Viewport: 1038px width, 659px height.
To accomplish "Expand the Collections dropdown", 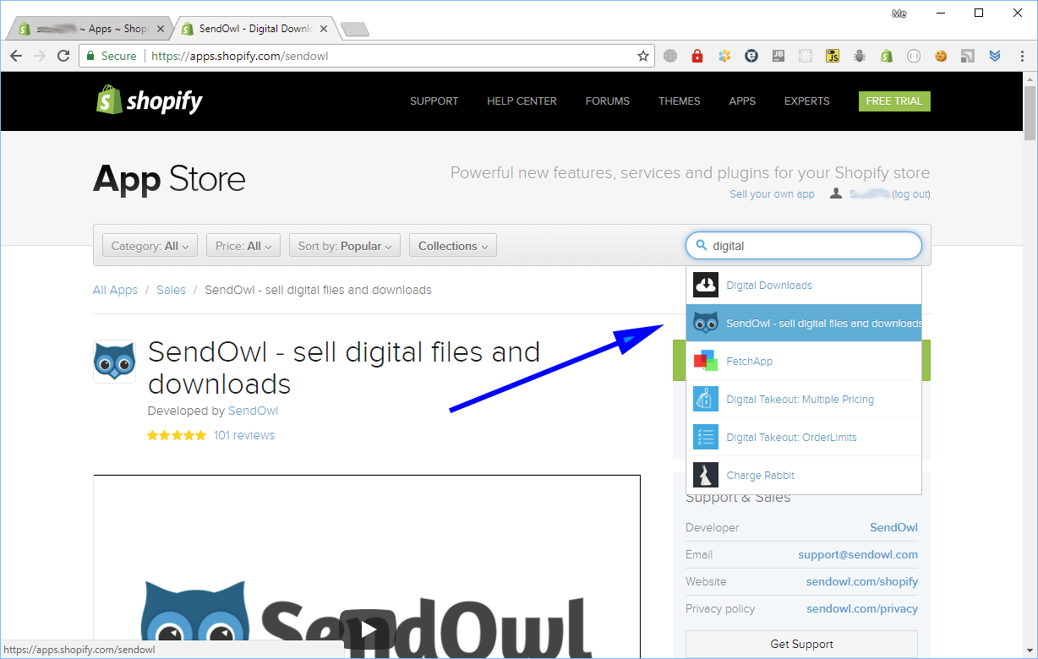I will click(453, 246).
